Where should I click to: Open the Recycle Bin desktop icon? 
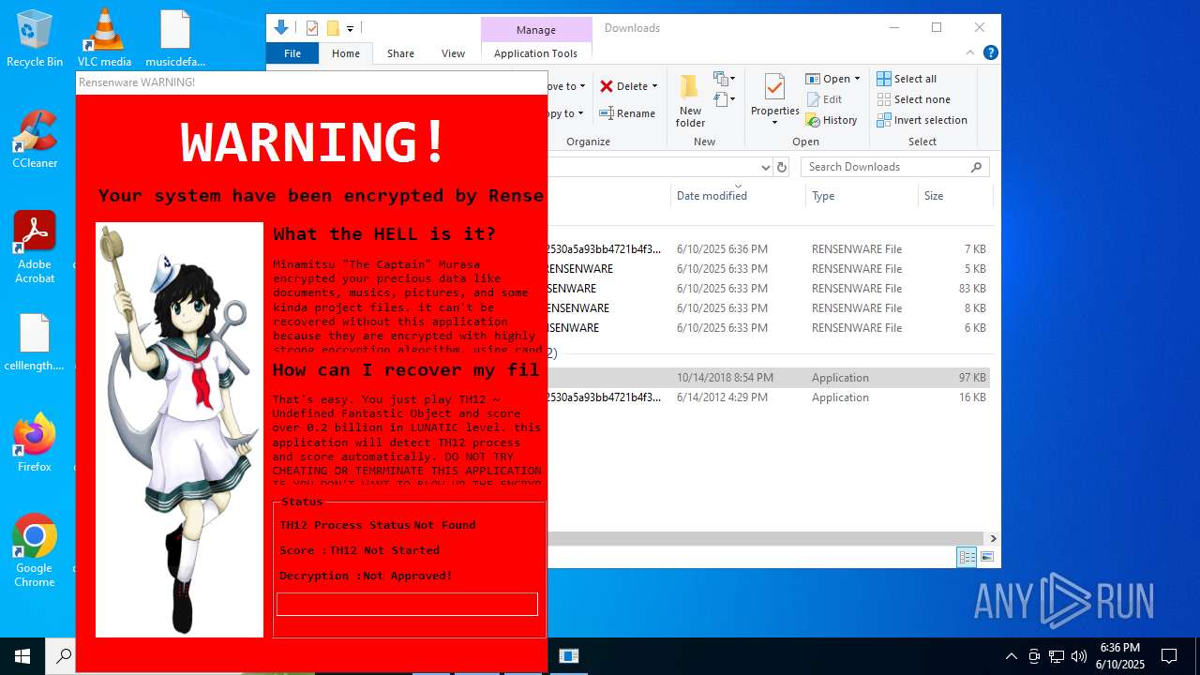35,37
